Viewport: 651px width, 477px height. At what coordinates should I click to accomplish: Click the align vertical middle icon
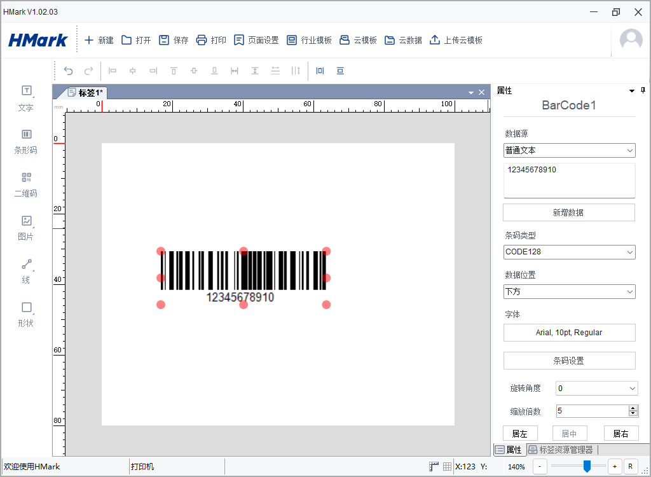(x=194, y=71)
